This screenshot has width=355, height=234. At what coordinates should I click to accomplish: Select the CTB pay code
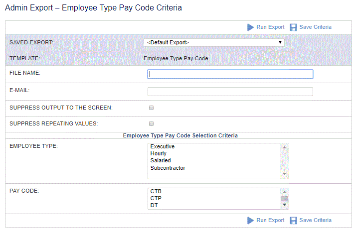(x=156, y=191)
